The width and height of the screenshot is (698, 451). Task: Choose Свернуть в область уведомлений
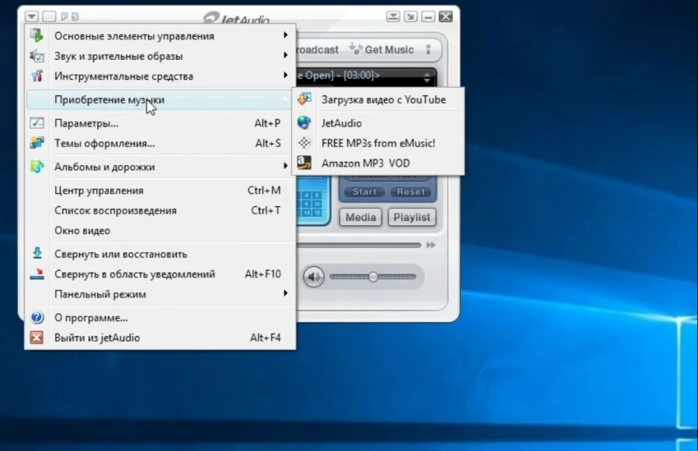161,274
